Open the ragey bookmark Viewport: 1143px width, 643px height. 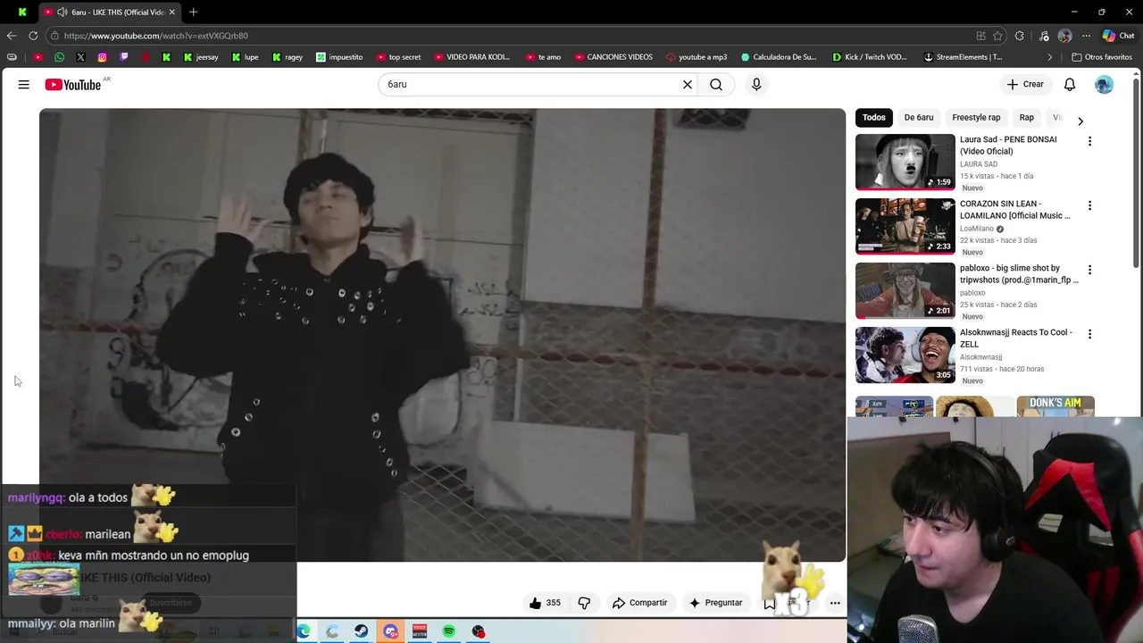point(288,57)
